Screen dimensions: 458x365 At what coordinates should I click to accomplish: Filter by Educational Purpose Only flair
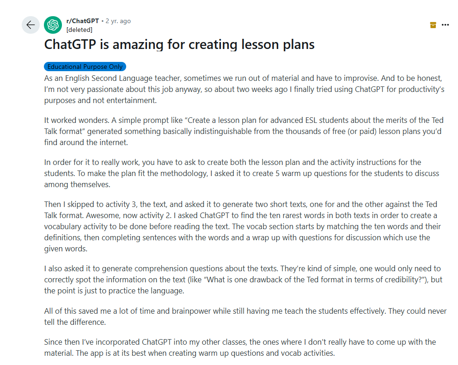pos(85,67)
